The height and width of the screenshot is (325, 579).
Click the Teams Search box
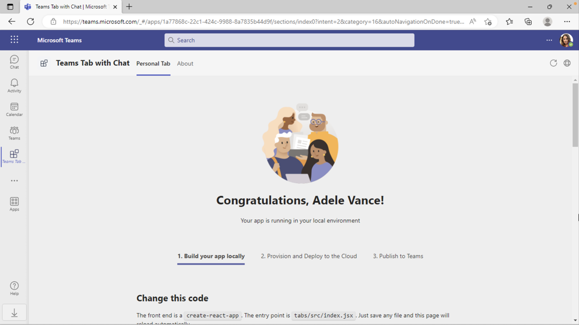pyautogui.click(x=289, y=40)
